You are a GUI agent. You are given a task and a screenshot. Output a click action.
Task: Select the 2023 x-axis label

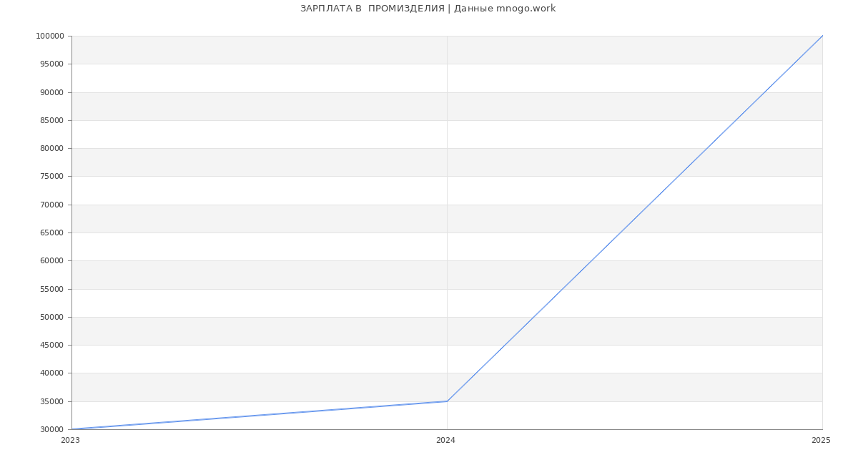click(70, 441)
